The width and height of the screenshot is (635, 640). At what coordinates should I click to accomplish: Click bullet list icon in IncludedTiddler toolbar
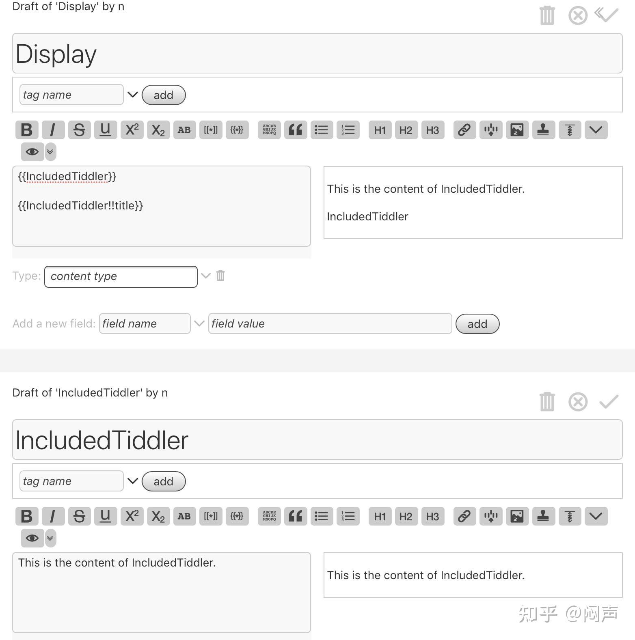pos(322,516)
